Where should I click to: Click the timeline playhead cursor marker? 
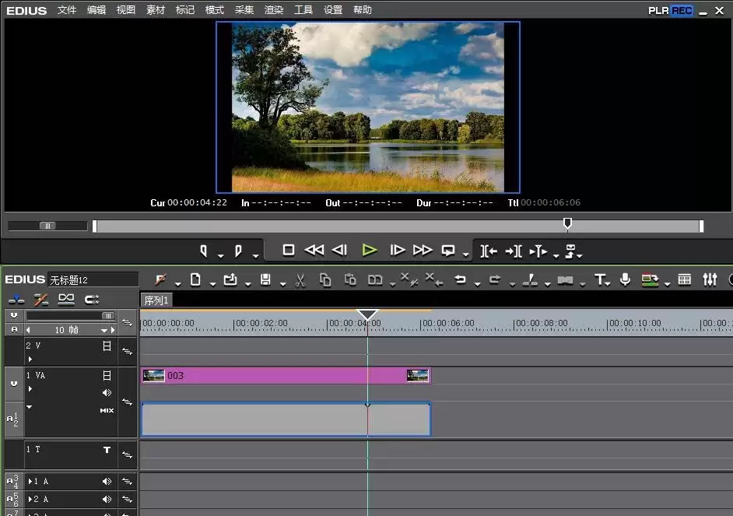tap(367, 314)
